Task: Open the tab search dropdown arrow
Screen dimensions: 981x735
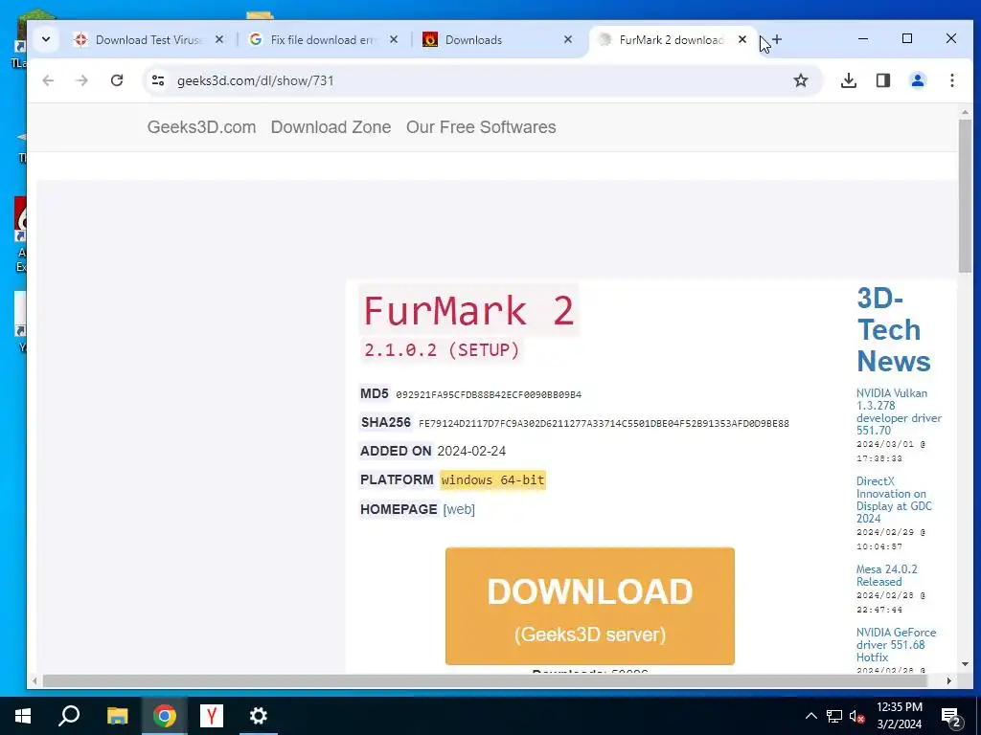Action: [x=46, y=39]
